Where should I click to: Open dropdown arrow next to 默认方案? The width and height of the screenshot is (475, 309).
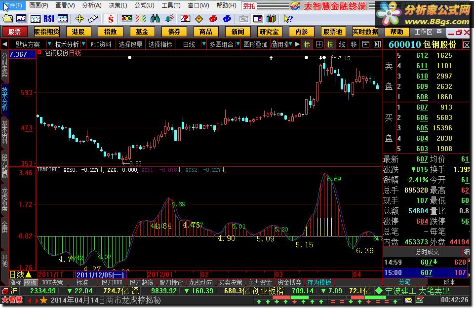coord(49,44)
